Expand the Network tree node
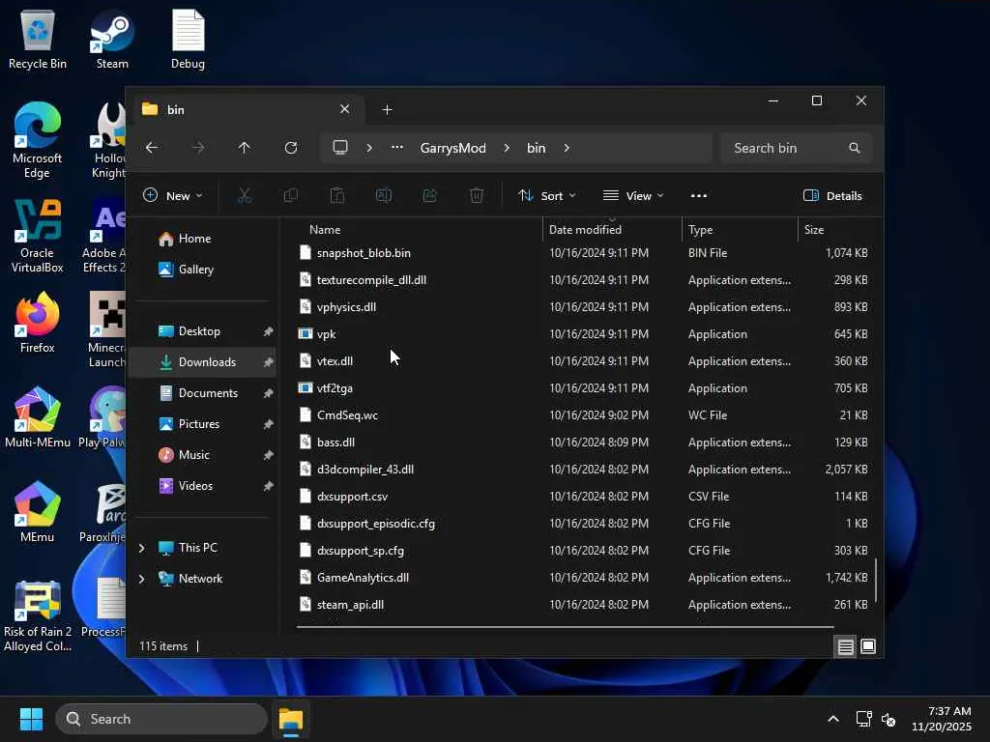The height and width of the screenshot is (742, 990). tap(142, 579)
